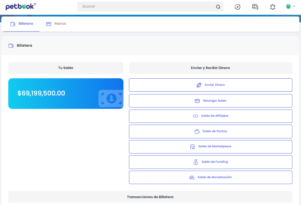
Task: Open Saldo de Afiliados
Action: point(210,116)
